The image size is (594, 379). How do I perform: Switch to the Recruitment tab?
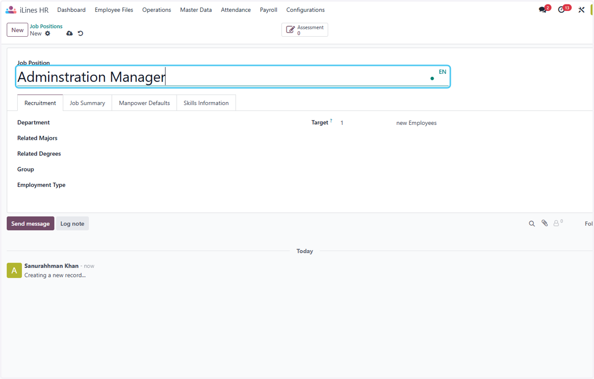[x=40, y=103]
